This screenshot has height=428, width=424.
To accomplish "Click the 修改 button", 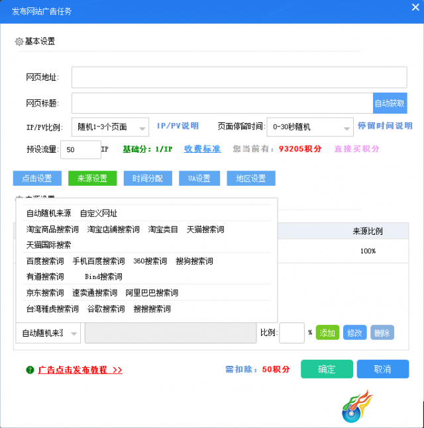I will [355, 333].
